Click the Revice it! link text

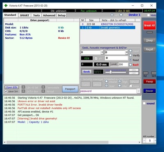coord(64,38)
